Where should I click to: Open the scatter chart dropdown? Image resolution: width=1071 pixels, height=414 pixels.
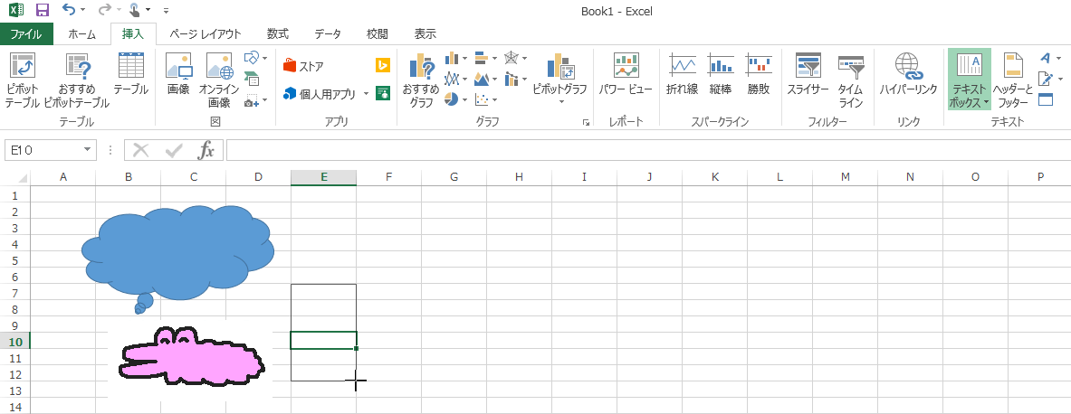tap(485, 100)
